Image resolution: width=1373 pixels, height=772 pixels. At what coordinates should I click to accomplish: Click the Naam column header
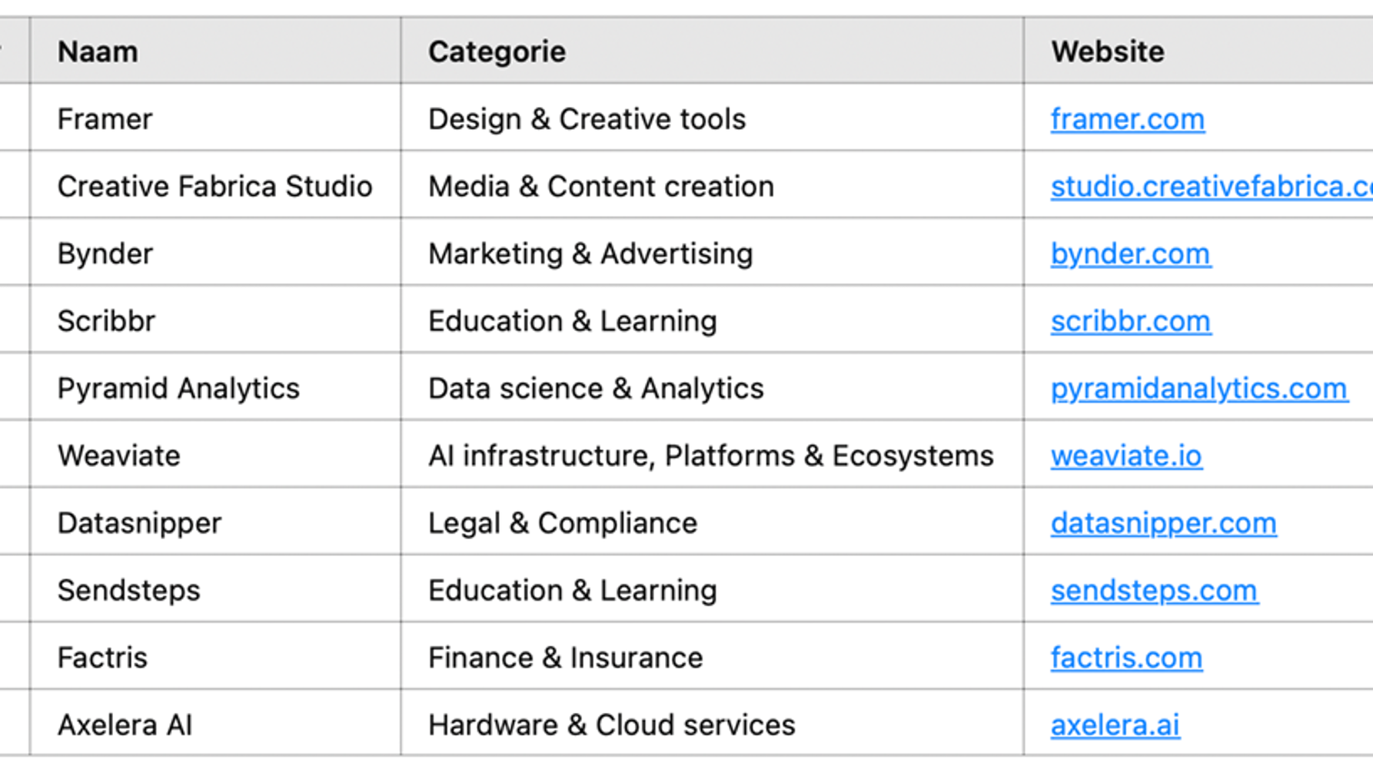[98, 52]
